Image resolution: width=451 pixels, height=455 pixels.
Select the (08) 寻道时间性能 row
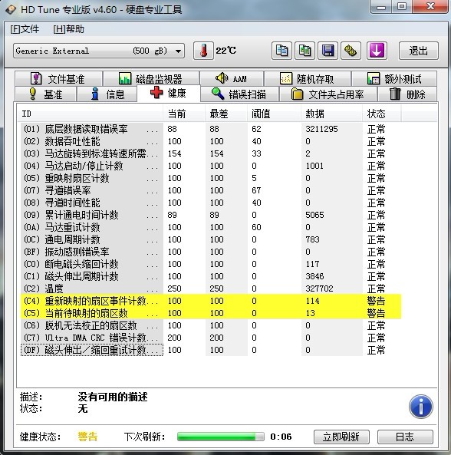point(211,203)
